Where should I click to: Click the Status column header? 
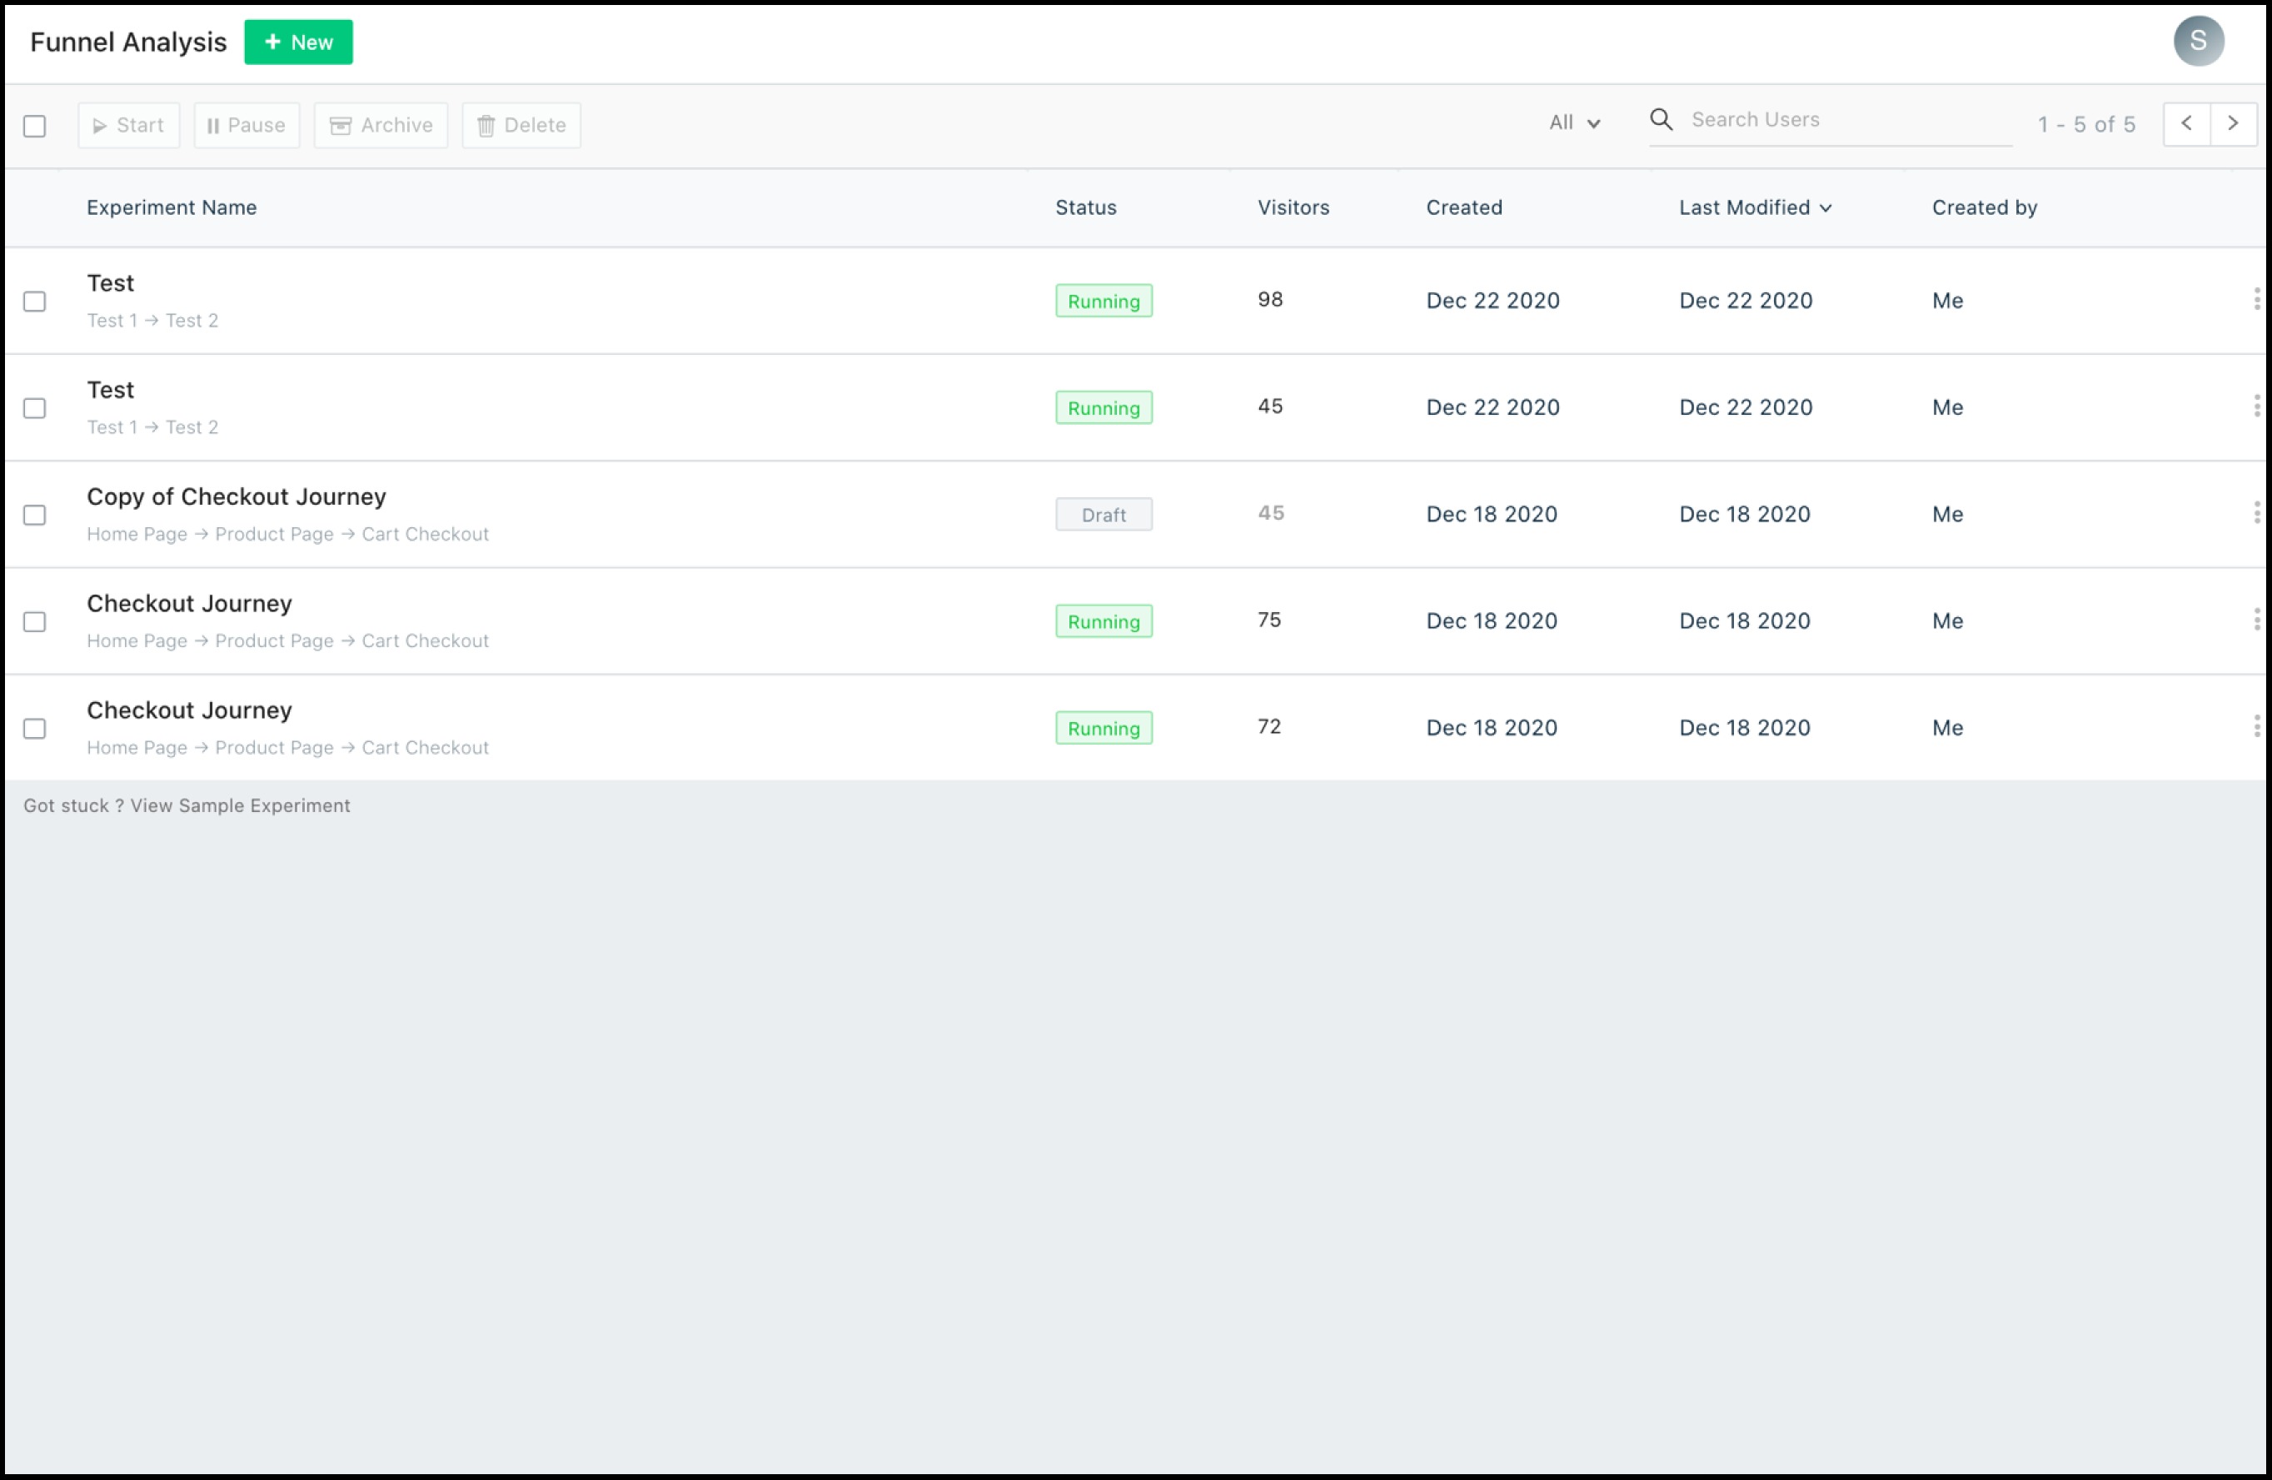click(1086, 208)
